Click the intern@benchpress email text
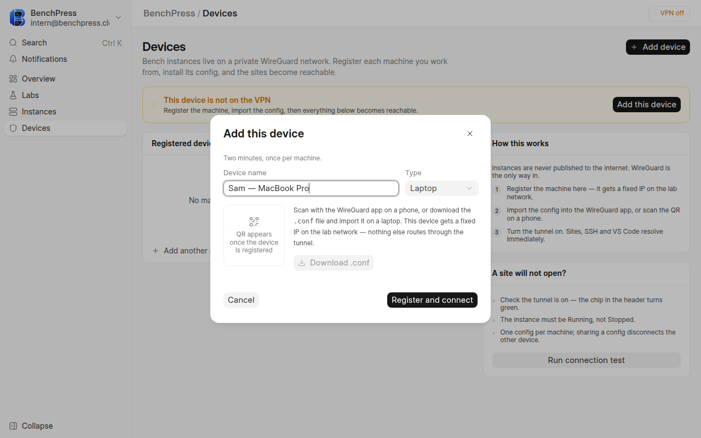 coord(70,23)
